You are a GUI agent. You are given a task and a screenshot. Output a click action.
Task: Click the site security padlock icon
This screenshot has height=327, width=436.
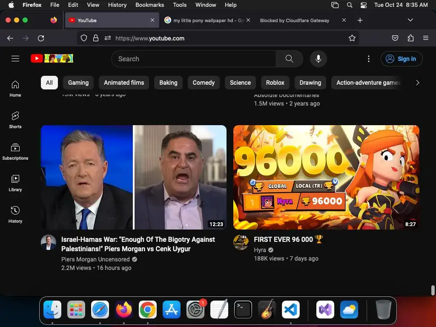(96, 38)
